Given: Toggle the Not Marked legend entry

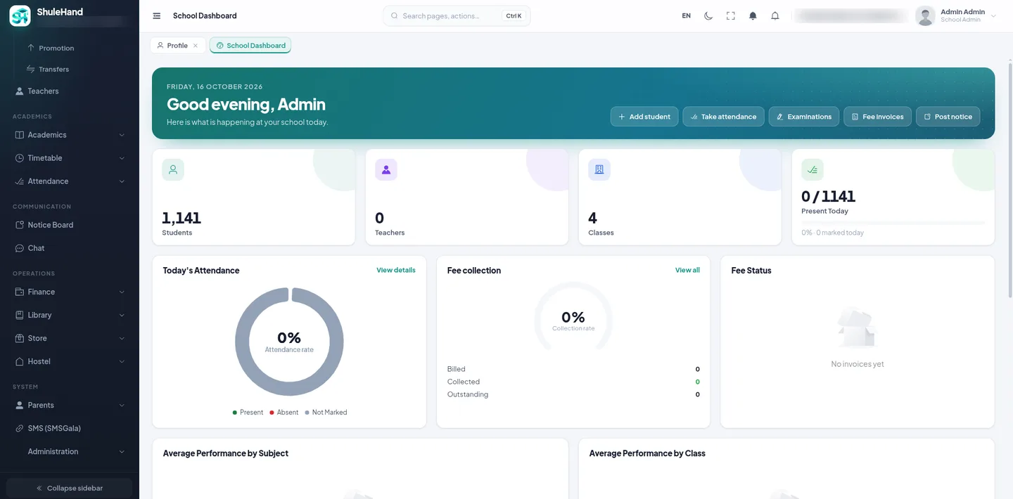Looking at the screenshot, I should coord(326,413).
